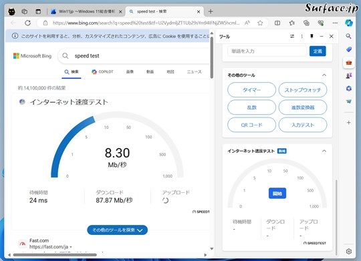Click the Microsoft Bing logo

[x=32, y=56]
